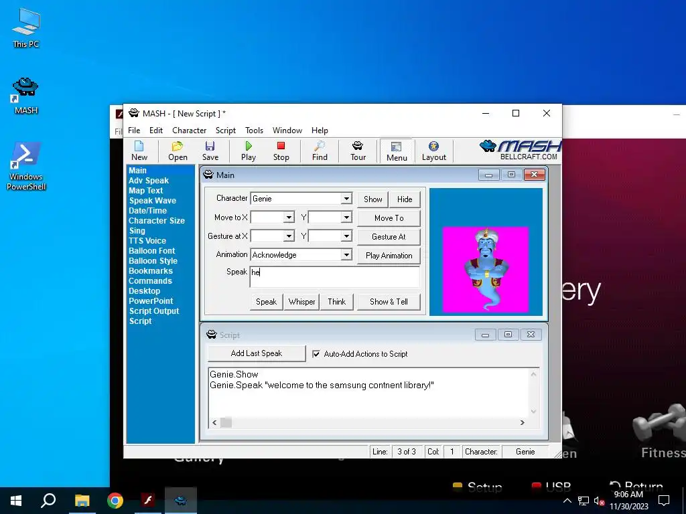
Task: Click the Move To button
Action: 389,218
